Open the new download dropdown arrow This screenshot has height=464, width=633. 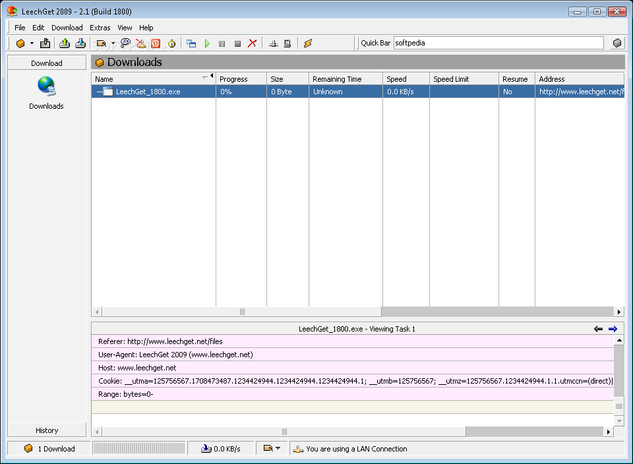pyautogui.click(x=32, y=43)
